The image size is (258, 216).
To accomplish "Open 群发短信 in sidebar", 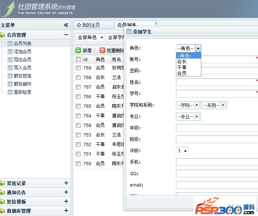I will (x=22, y=76).
